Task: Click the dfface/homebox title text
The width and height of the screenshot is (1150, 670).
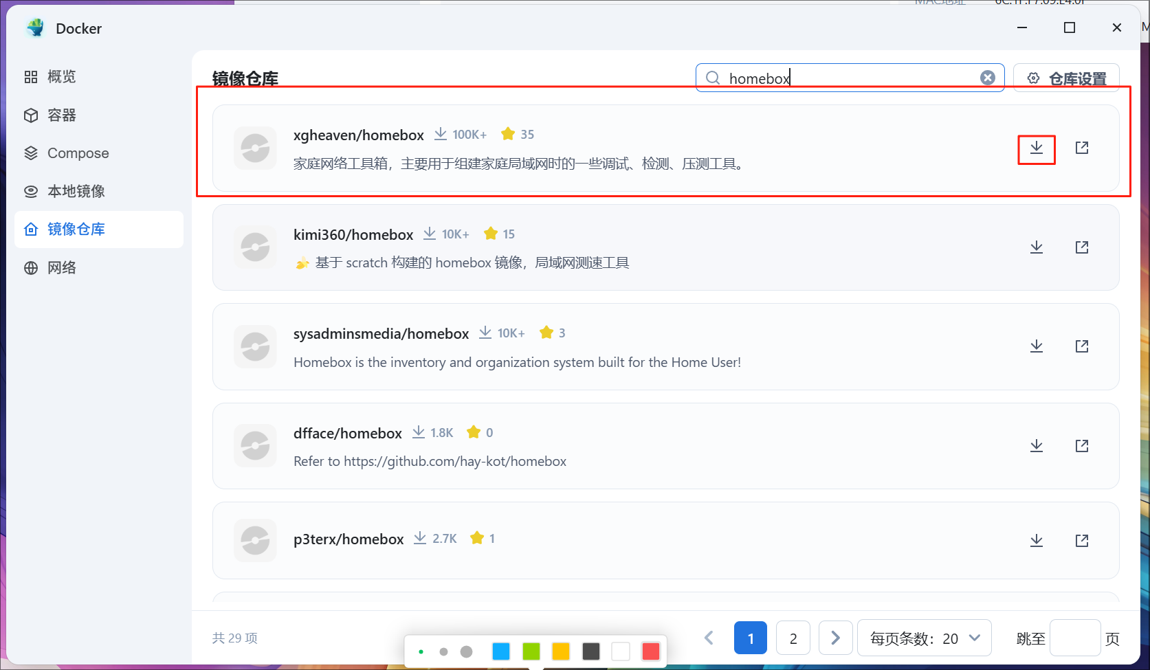Action: click(348, 434)
